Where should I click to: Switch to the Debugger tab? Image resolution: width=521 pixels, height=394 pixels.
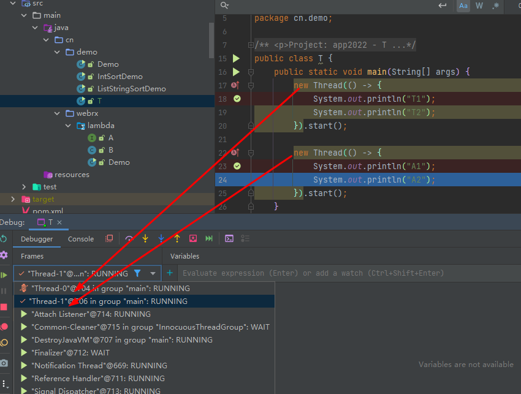(37, 239)
